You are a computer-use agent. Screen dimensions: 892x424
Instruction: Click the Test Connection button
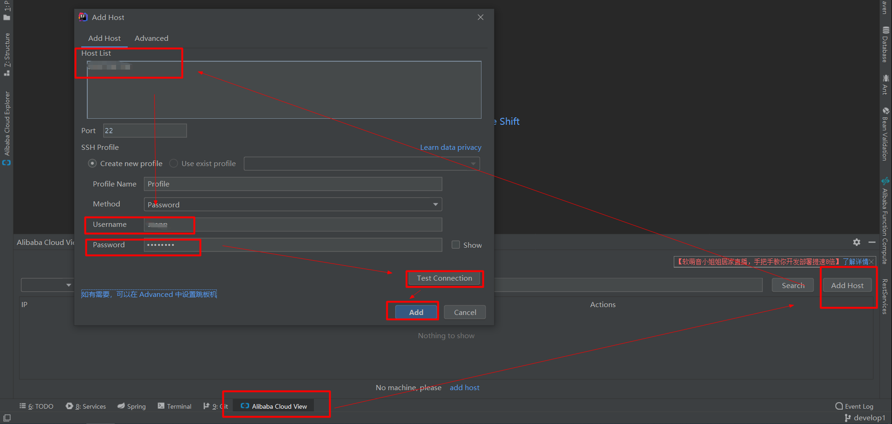pyautogui.click(x=444, y=278)
